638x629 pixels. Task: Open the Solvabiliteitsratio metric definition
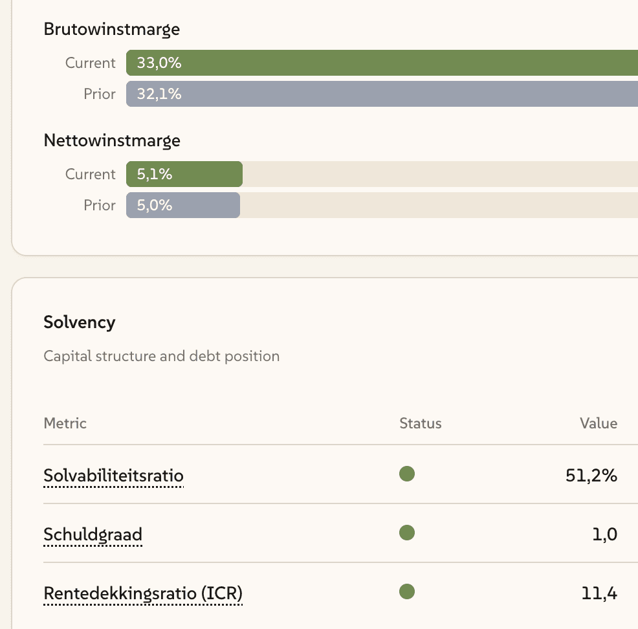point(113,476)
